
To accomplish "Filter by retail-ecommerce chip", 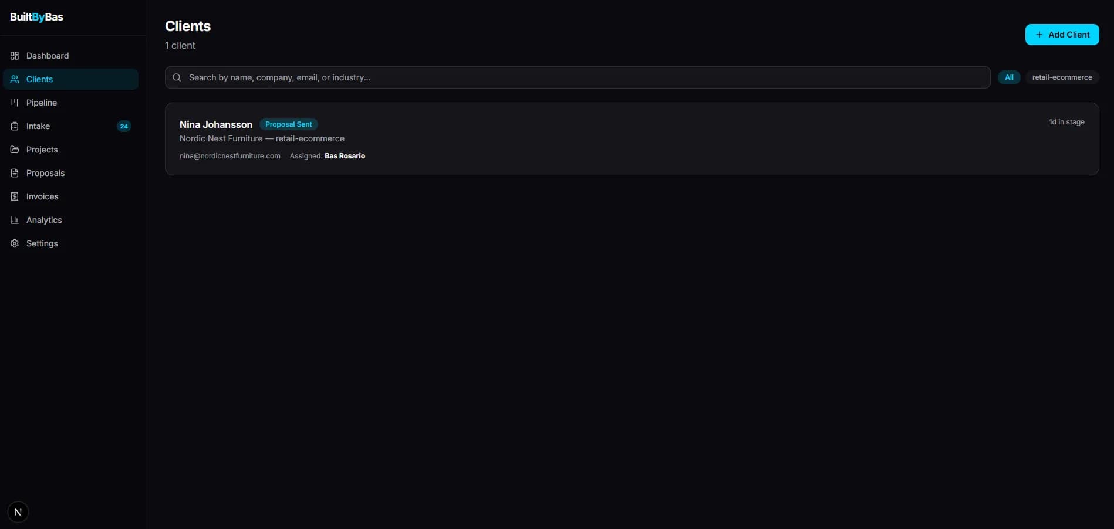I will point(1062,77).
